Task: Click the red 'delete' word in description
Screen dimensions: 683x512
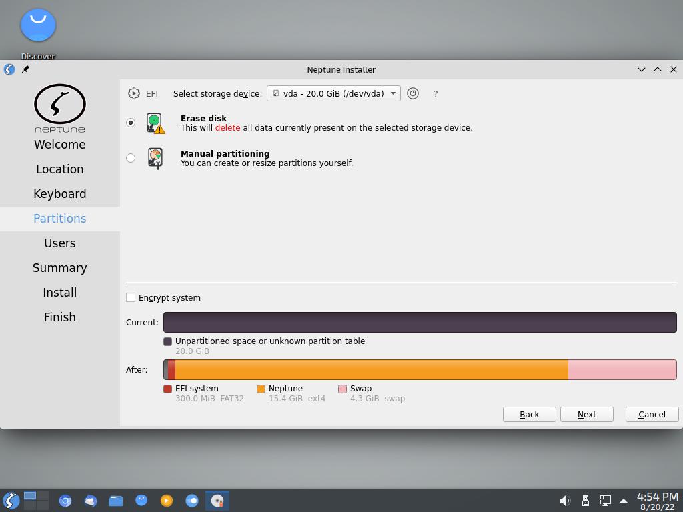Action: pos(228,127)
